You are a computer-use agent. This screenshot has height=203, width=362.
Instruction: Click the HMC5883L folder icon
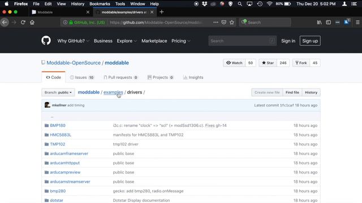coord(46,135)
